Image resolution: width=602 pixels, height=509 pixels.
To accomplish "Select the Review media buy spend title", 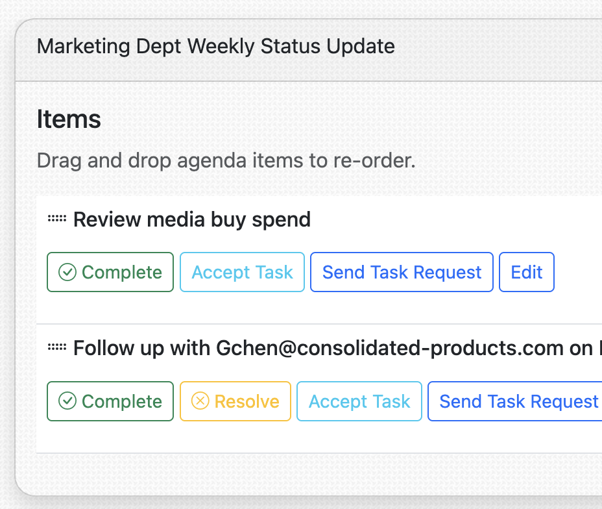I will 192,219.
